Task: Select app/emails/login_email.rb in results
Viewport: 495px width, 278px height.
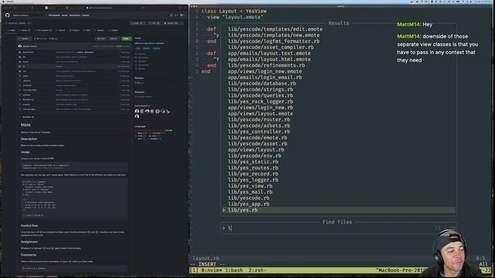Action: pyautogui.click(x=265, y=77)
